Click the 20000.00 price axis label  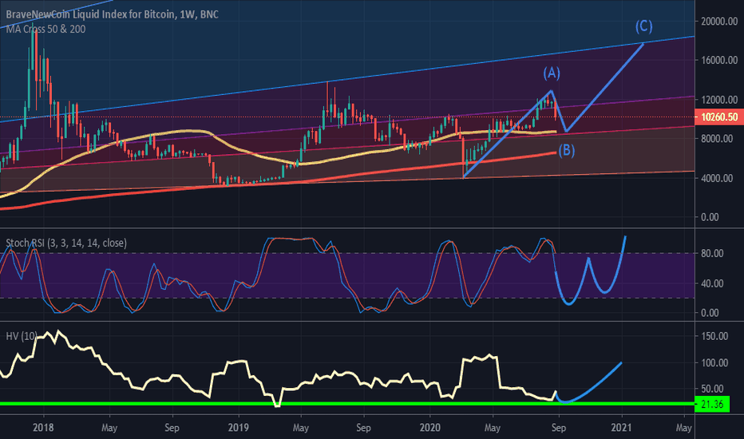(719, 22)
